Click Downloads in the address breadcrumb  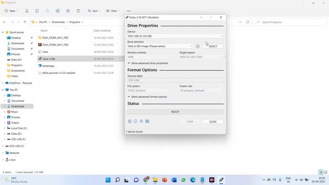click(58, 22)
